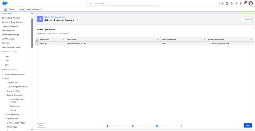Click the Favorites star icon

[x=219, y=4]
